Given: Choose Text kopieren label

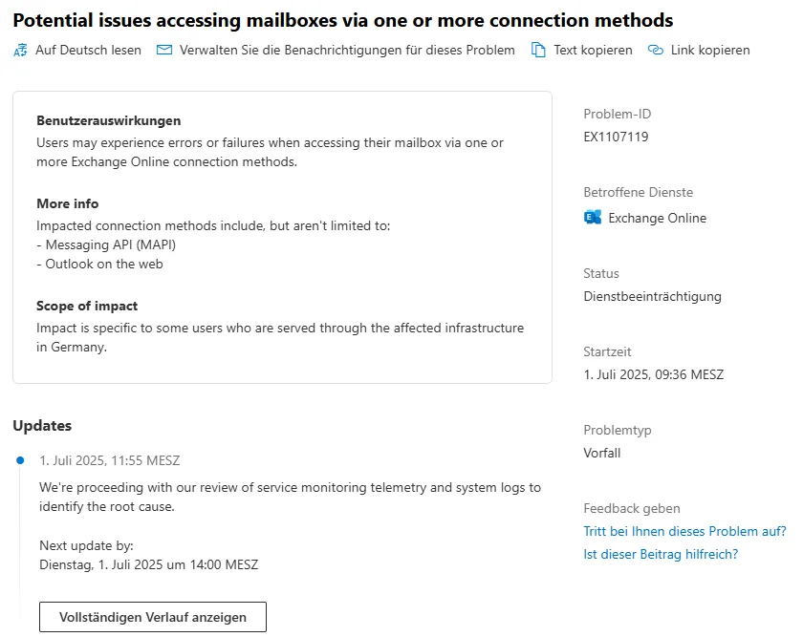Looking at the screenshot, I should coord(593,51).
